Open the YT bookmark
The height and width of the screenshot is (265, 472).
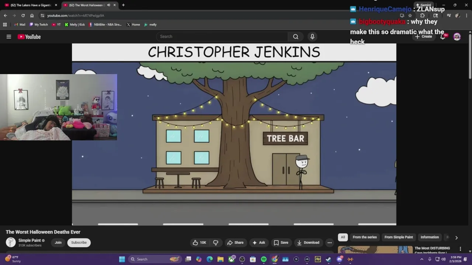click(x=56, y=25)
